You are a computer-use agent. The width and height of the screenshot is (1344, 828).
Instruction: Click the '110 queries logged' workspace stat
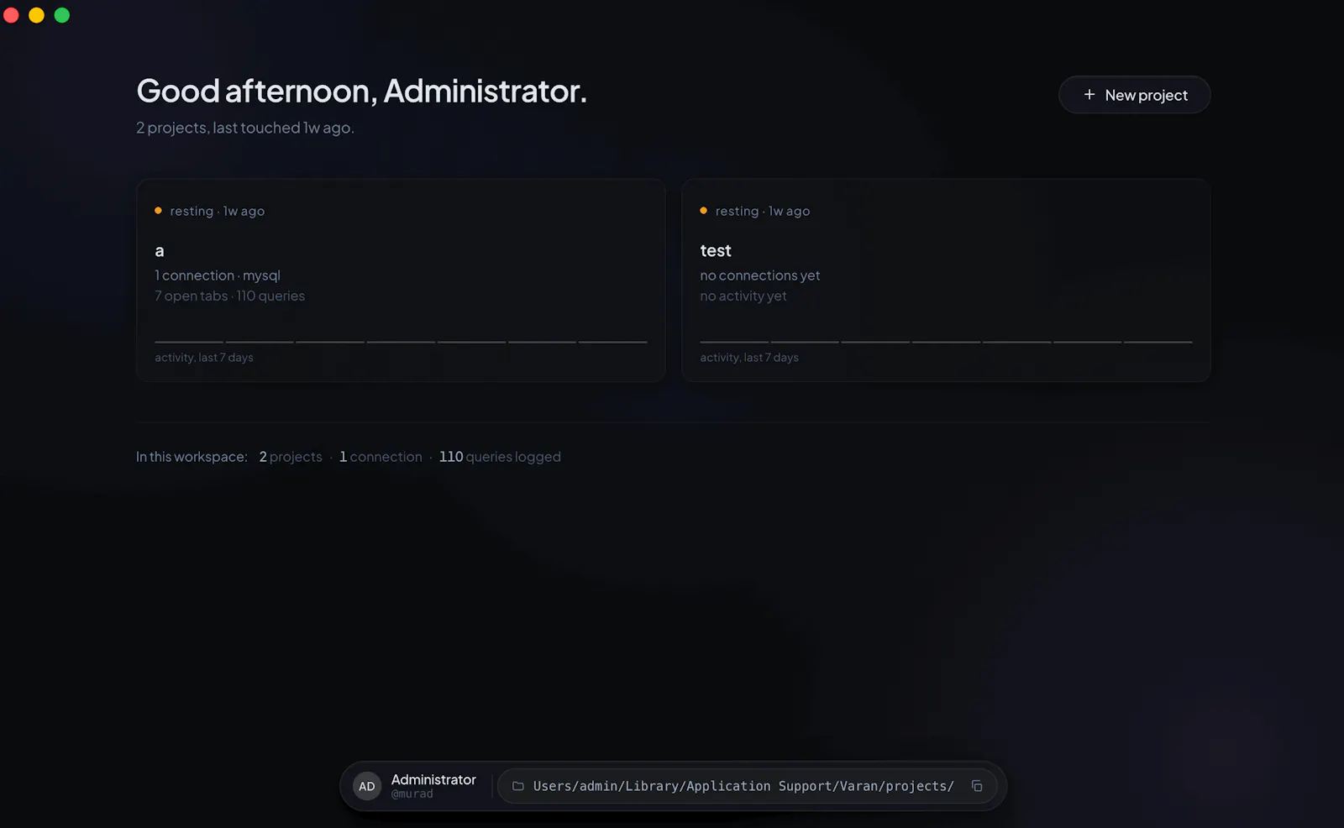(x=500, y=457)
